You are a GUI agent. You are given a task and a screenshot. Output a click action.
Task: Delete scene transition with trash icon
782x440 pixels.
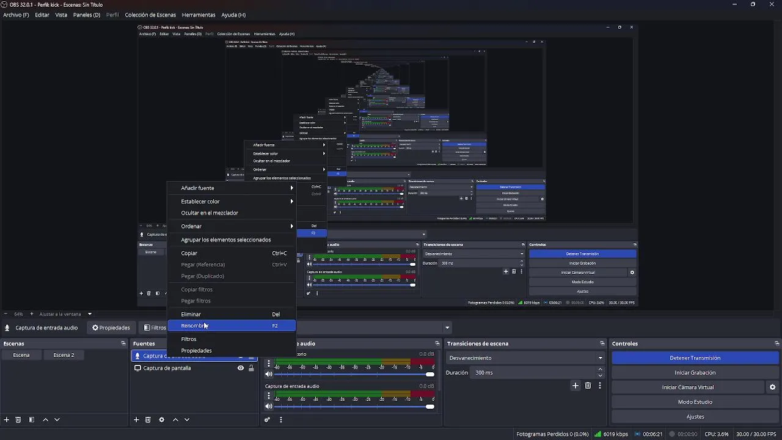click(x=588, y=386)
